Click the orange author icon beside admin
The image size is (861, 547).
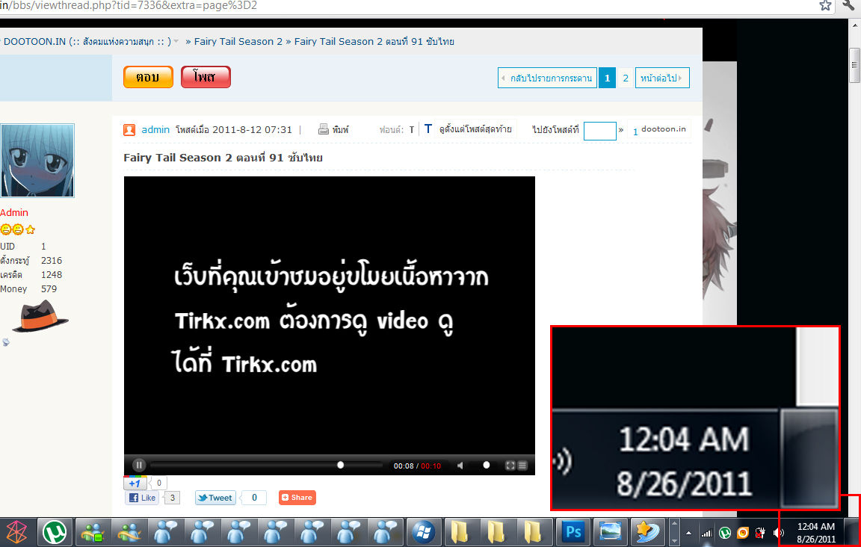point(129,129)
